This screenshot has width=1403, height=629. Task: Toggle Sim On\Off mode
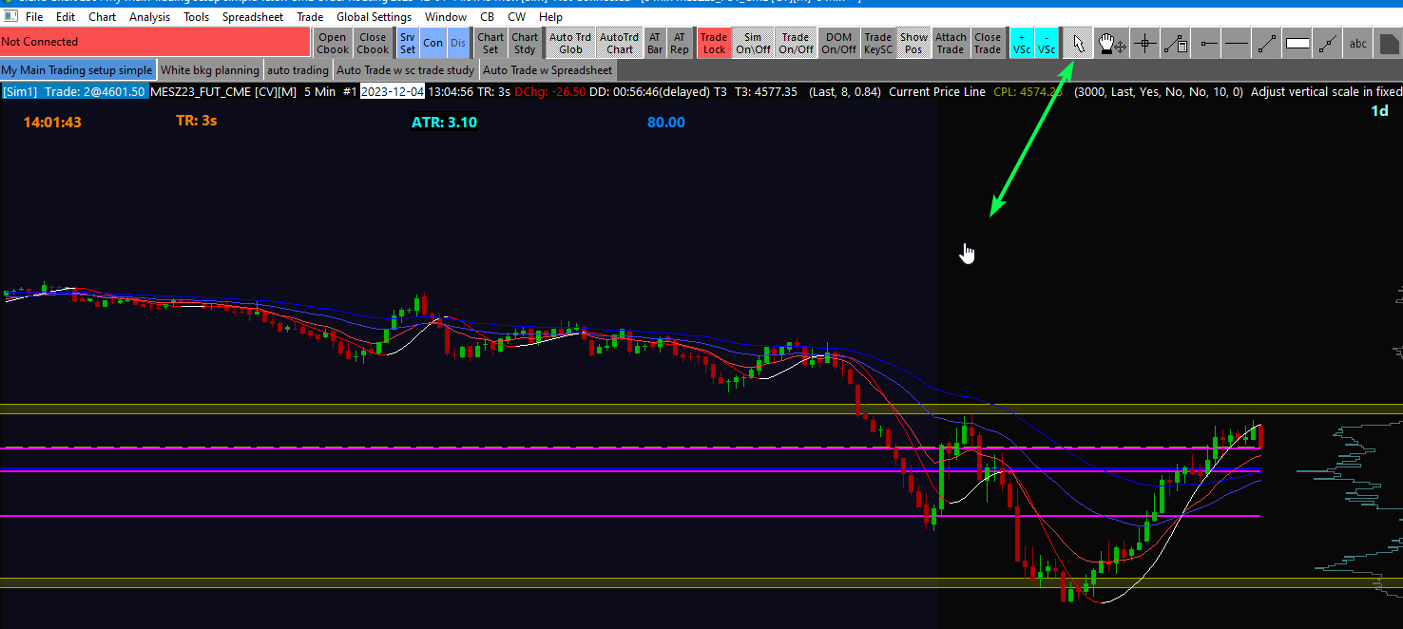[x=753, y=43]
